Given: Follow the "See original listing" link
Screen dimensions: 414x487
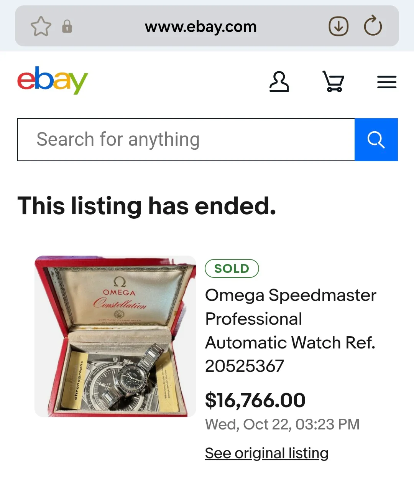Looking at the screenshot, I should (266, 453).
